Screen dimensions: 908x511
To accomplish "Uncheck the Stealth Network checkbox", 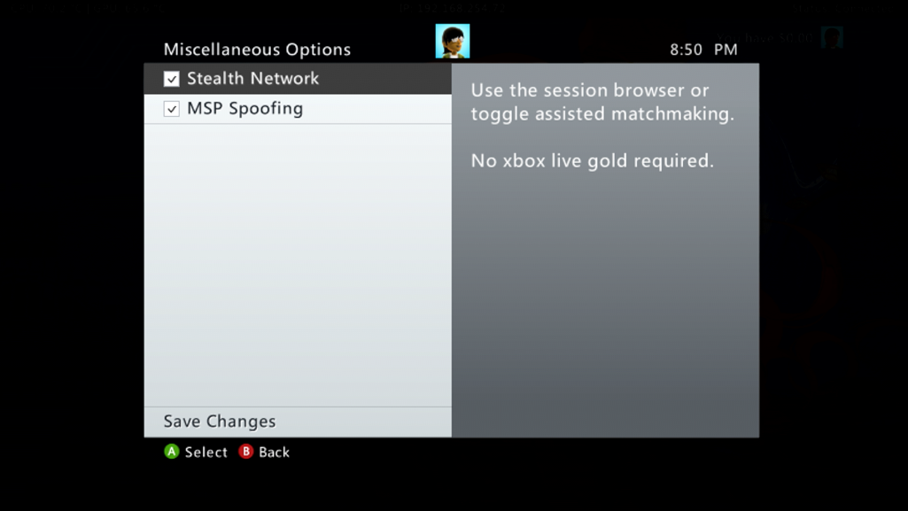I will [x=171, y=79].
